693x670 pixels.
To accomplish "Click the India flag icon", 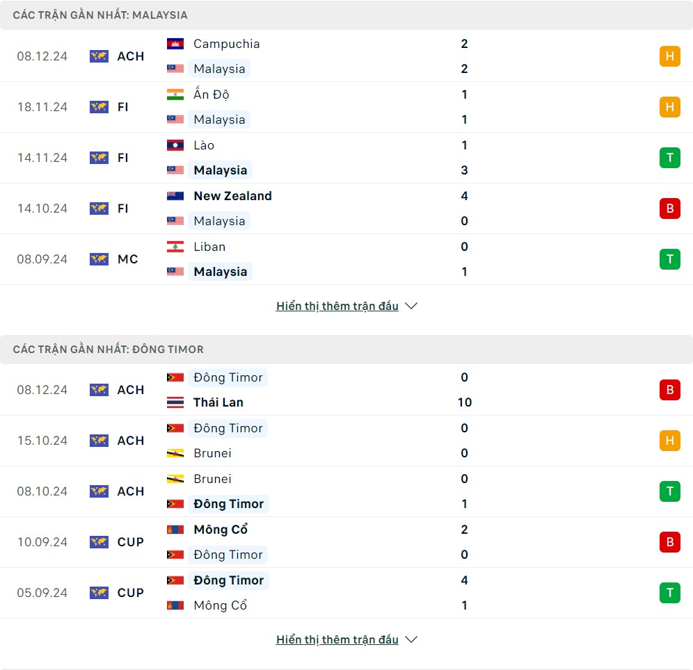I will coord(175,95).
